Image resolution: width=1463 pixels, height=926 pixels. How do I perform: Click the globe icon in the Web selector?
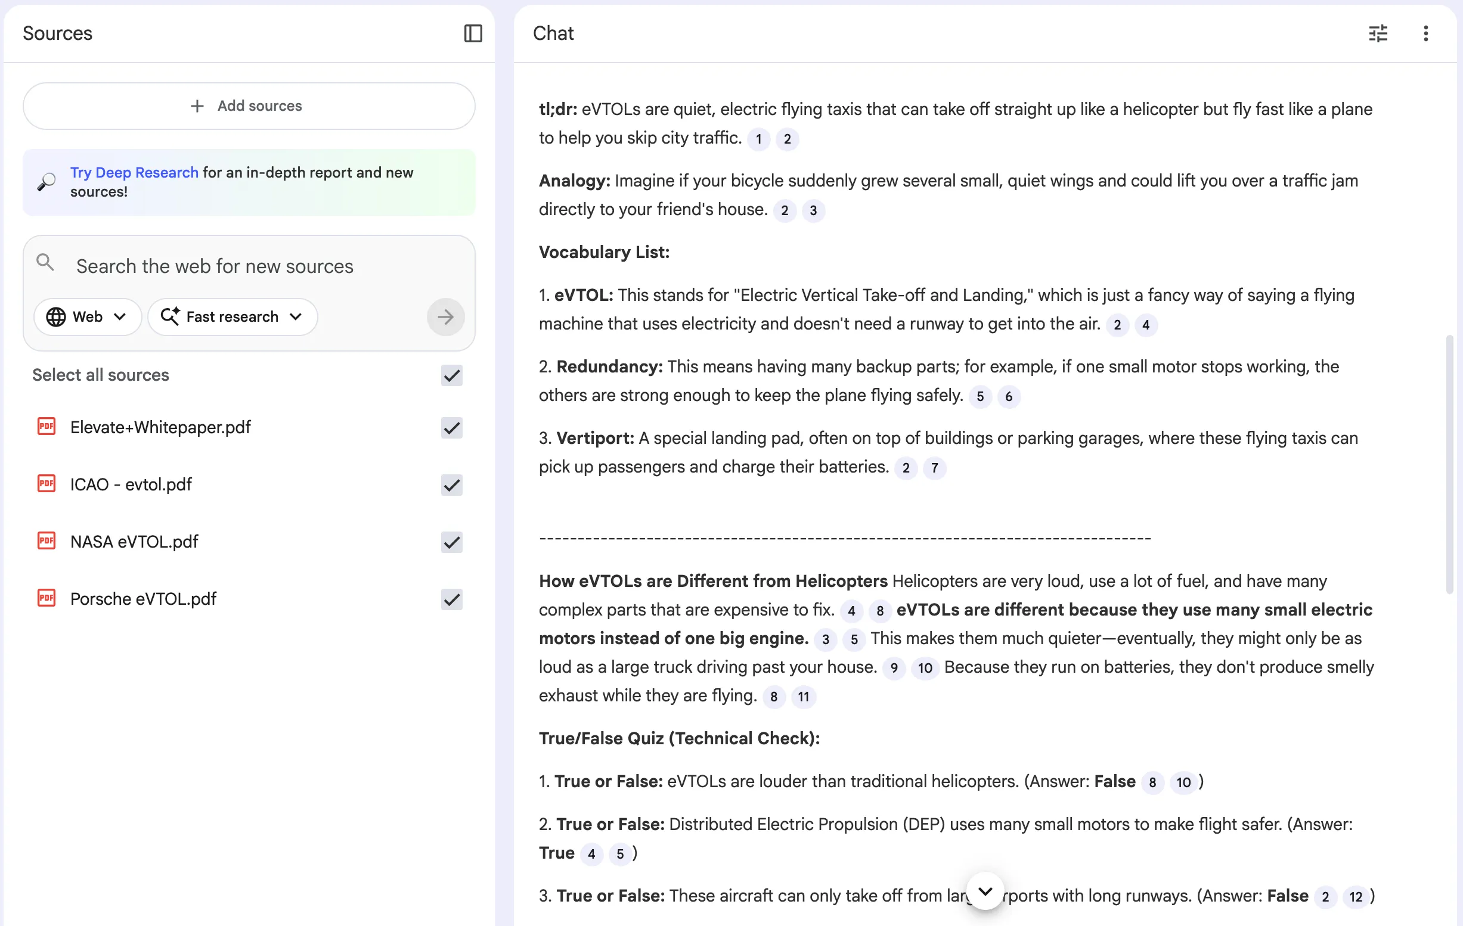coord(55,316)
